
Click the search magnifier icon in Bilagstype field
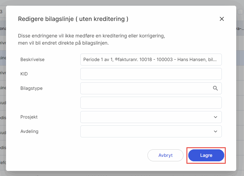coord(215,88)
